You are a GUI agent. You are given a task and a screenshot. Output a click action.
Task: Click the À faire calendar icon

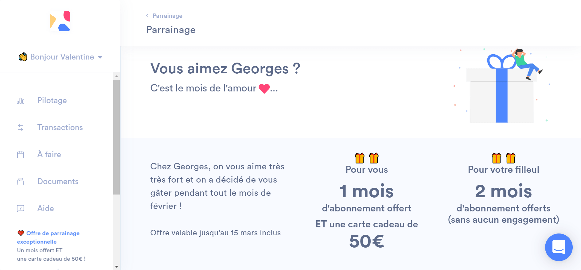(21, 155)
